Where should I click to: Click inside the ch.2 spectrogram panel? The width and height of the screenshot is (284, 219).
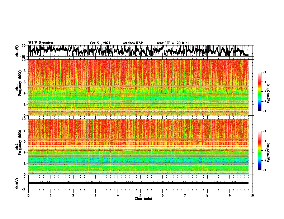point(138,147)
